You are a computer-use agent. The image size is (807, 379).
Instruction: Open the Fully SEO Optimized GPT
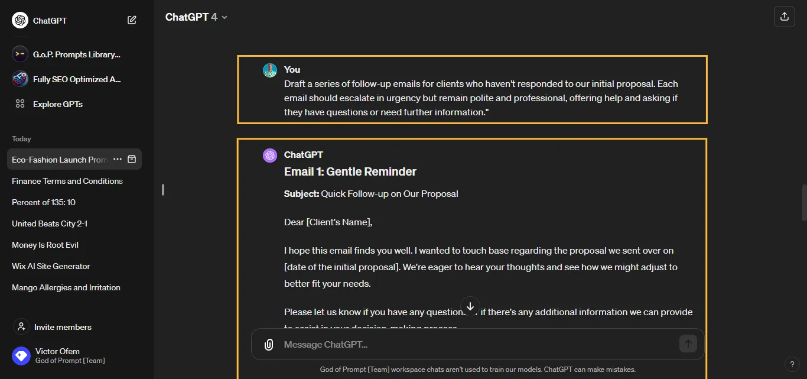(x=71, y=79)
